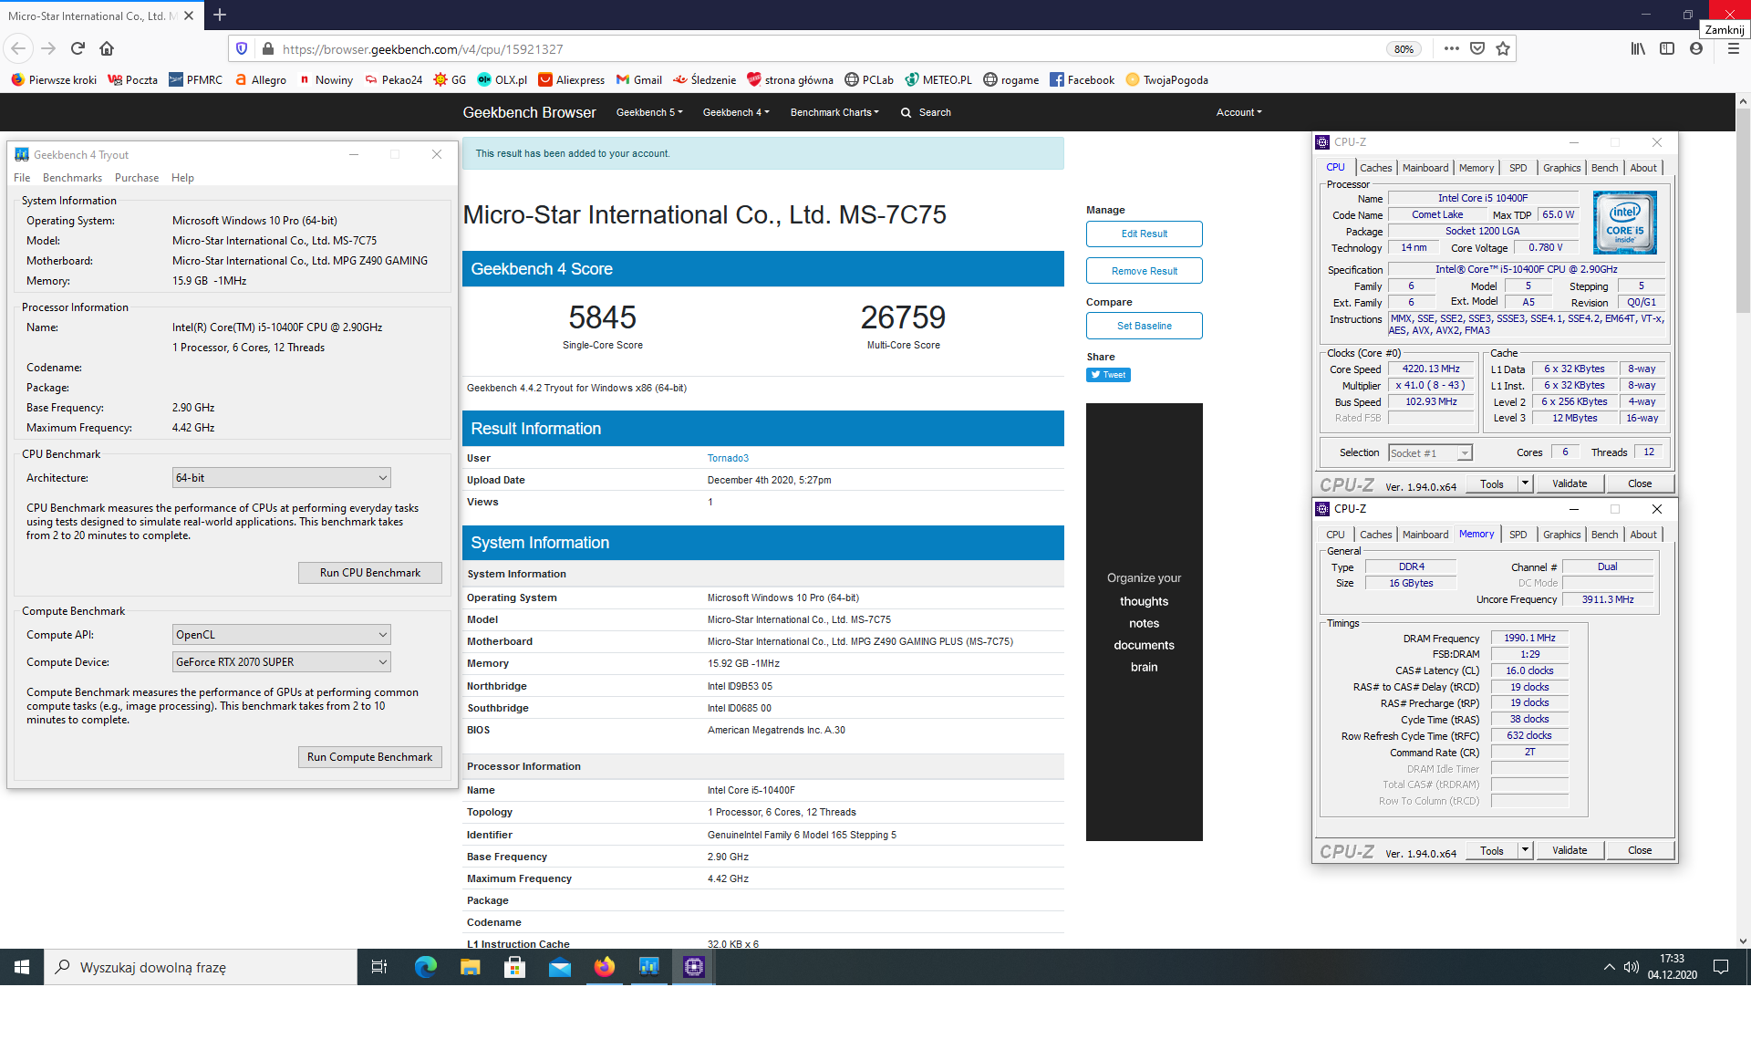
Task: Open the Allegro bookmark
Action: (260, 79)
